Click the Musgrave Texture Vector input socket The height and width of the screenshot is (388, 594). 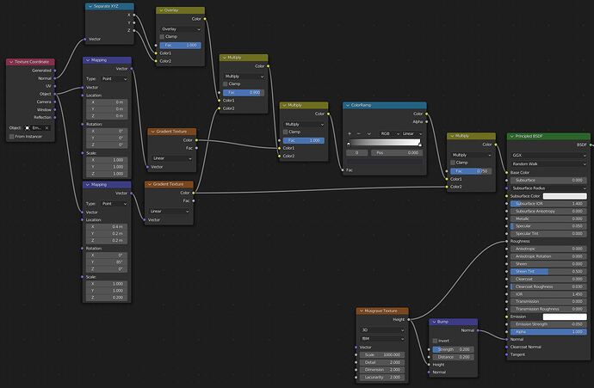click(356, 347)
